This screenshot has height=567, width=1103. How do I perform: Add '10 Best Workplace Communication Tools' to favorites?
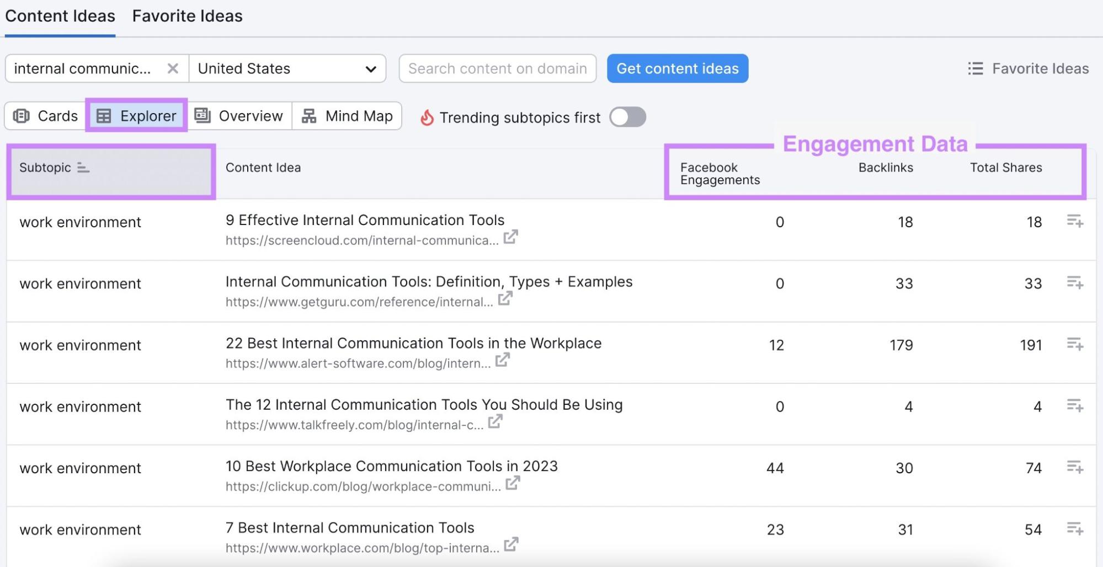1075,467
